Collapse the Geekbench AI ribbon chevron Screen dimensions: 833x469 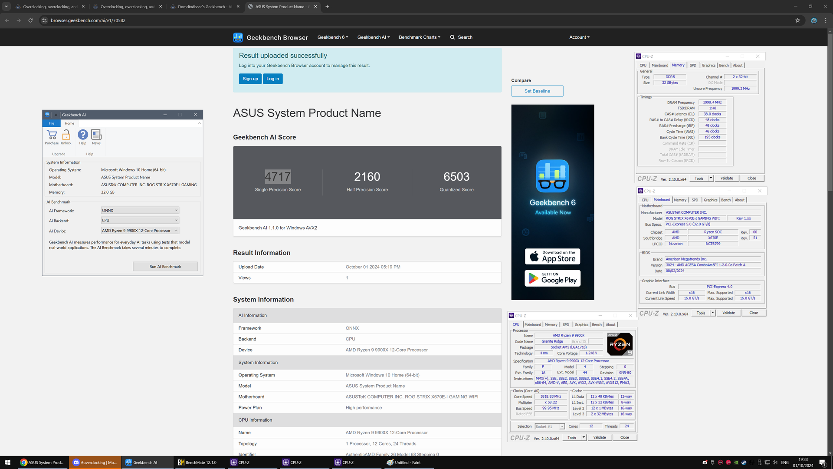(x=199, y=123)
